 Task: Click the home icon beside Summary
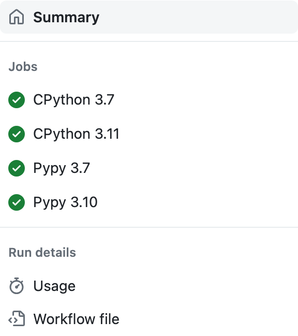[x=17, y=17]
